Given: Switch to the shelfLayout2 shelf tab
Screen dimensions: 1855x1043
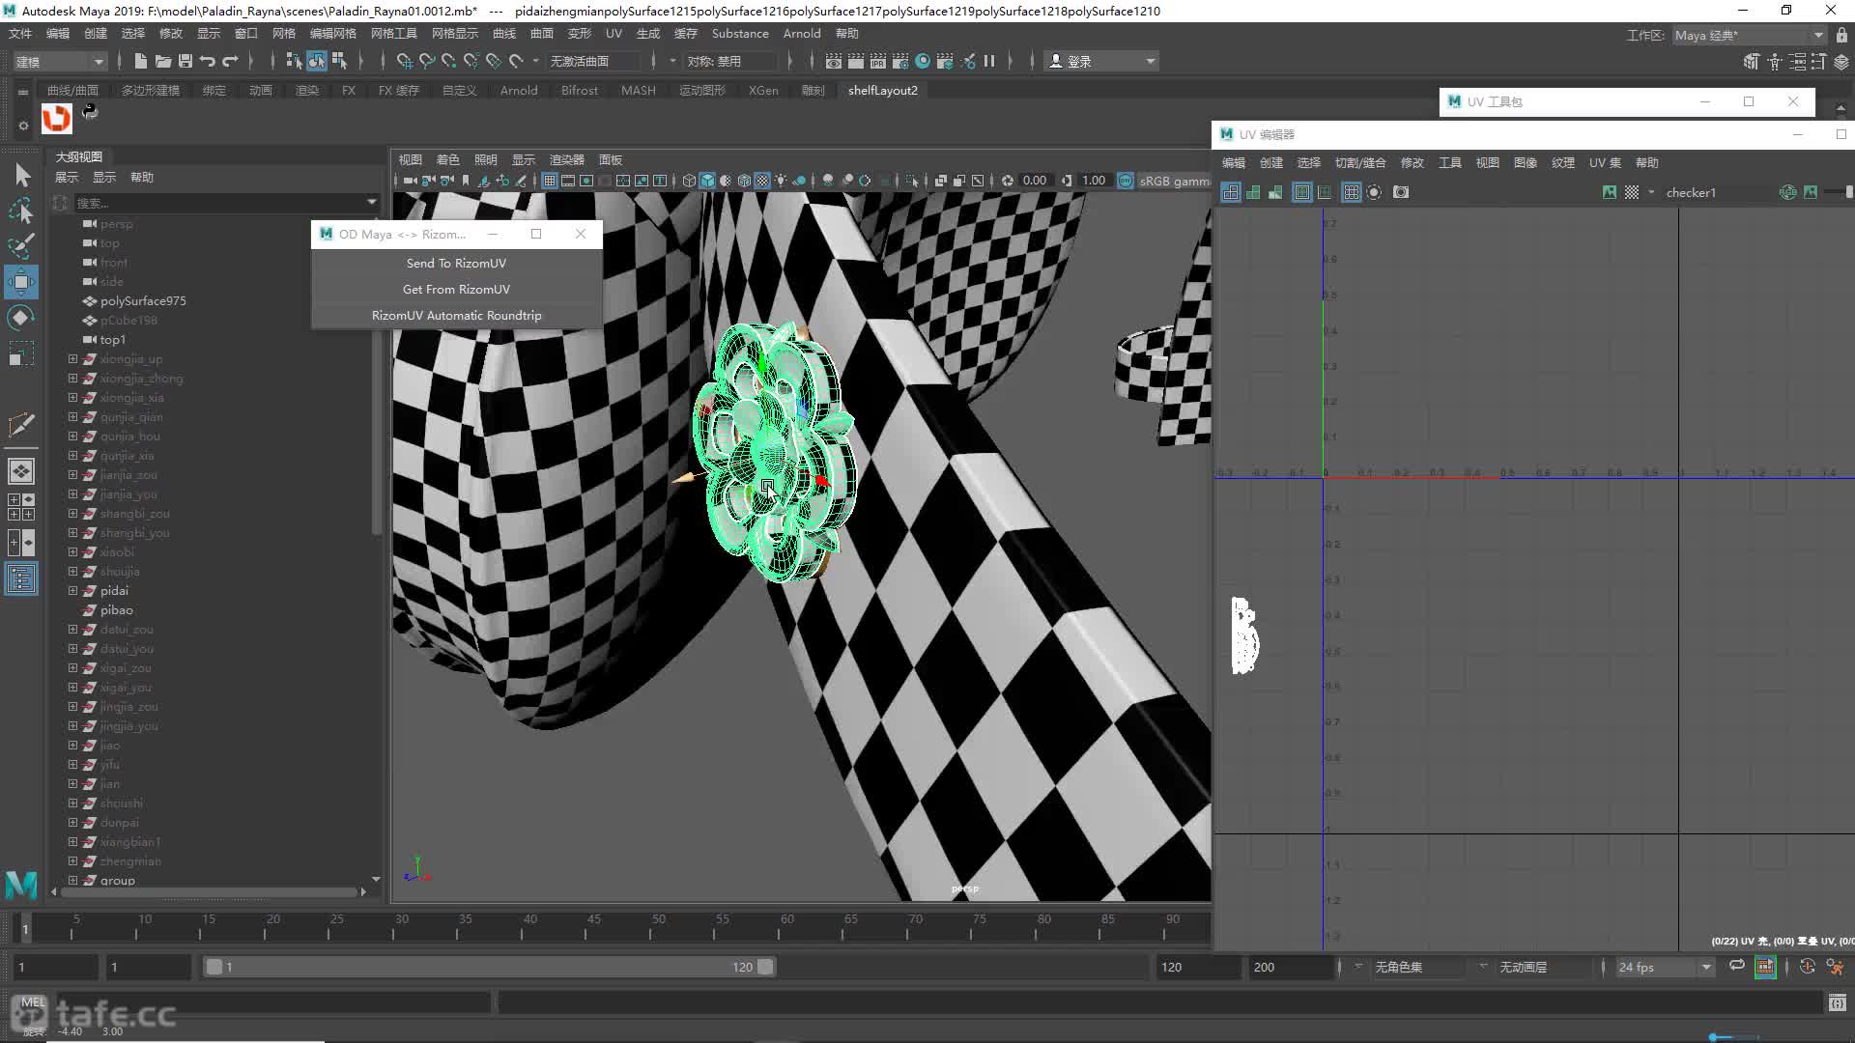Looking at the screenshot, I should tap(883, 90).
